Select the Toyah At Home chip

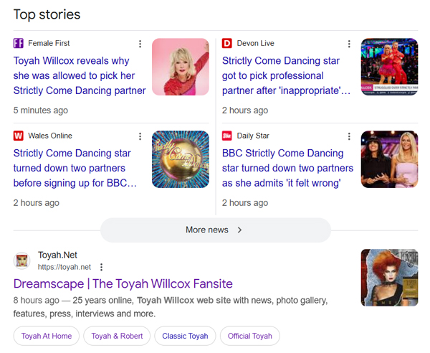47,336
